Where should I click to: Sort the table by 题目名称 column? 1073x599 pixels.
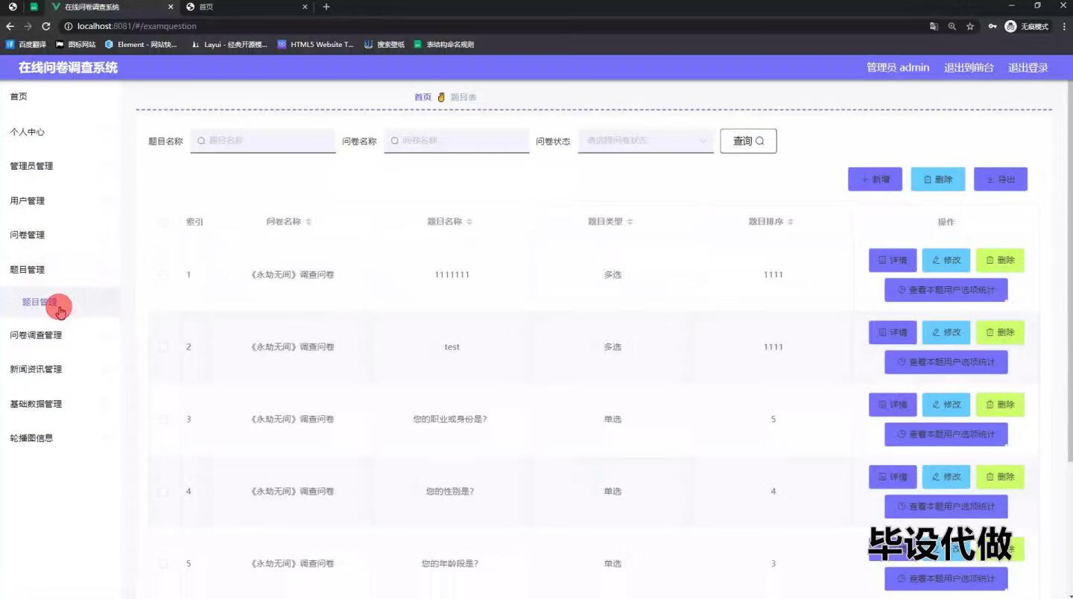point(469,222)
